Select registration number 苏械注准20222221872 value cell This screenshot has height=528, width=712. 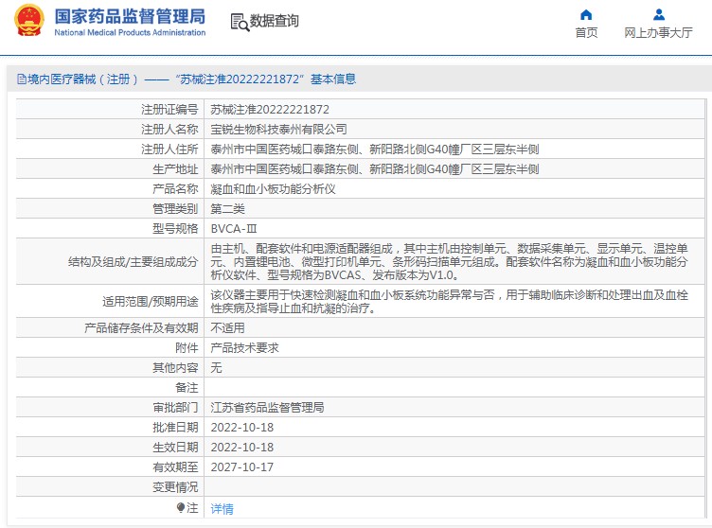270,110
